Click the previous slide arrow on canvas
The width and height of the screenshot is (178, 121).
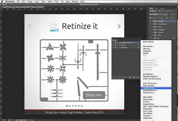(x=30, y=26)
